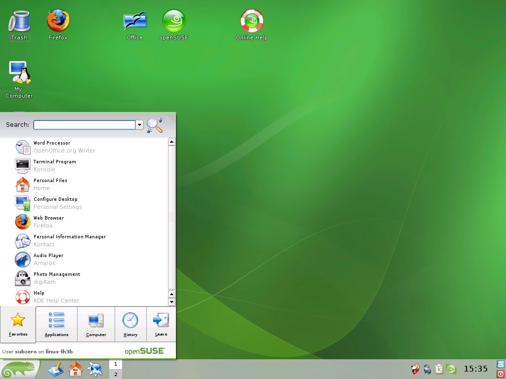The width and height of the screenshot is (506, 379).
Task: Open Personal Files Home entry
Action: tap(84, 184)
